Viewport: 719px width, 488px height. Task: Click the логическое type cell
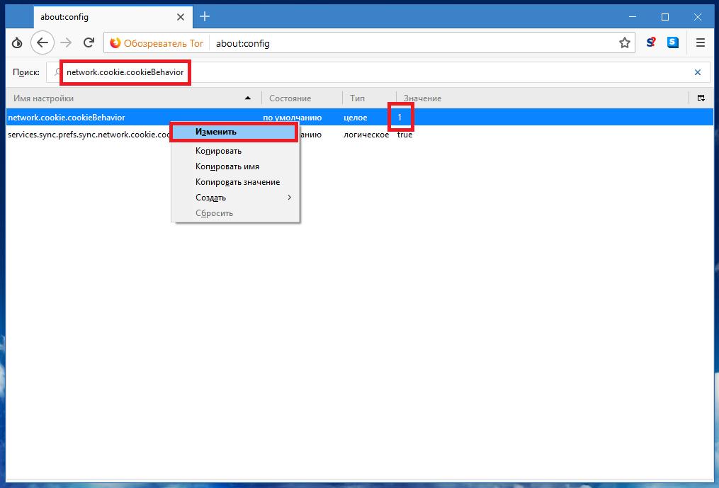point(366,135)
